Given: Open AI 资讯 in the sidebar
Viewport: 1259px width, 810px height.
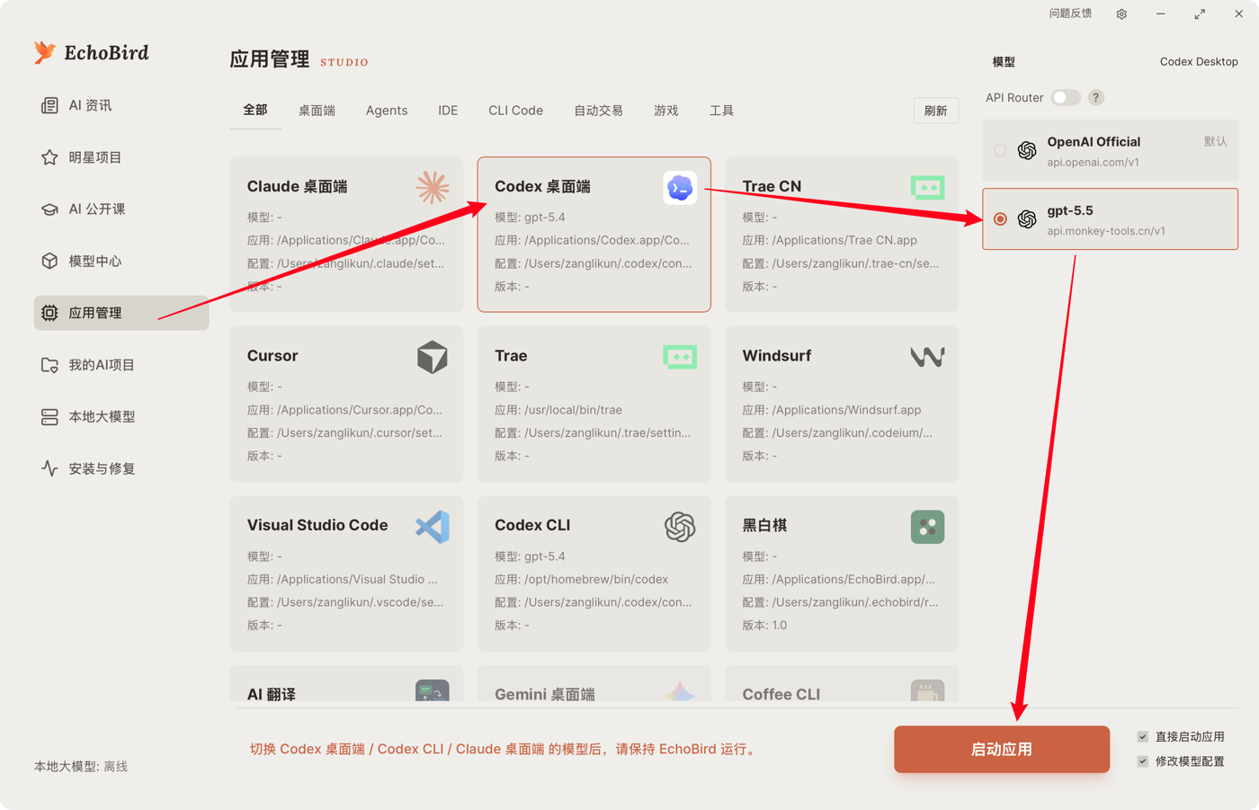Looking at the screenshot, I should point(121,105).
